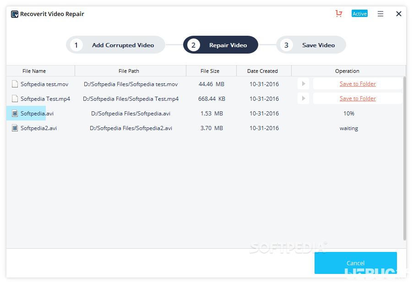Open the hamburger menu
Screen dimensions: 413x284
(x=380, y=14)
